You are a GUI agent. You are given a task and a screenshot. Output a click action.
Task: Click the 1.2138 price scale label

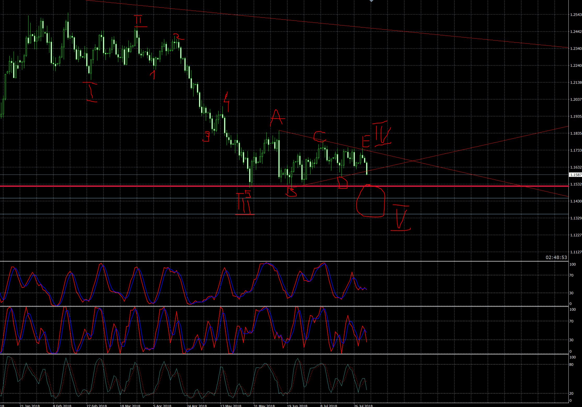576,83
